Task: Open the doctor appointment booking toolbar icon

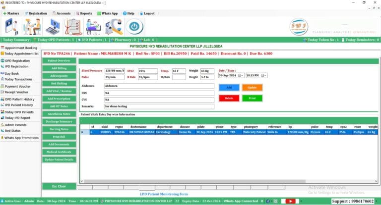Action: 11,27
